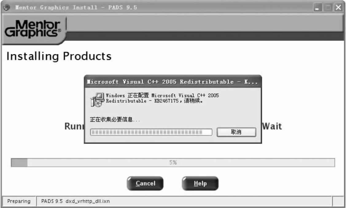
Task: Close the Mentor Graphics Install window
Action: (x=338, y=8)
